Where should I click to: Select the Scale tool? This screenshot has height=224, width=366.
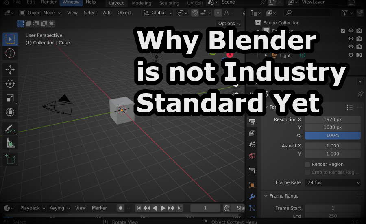click(10, 98)
